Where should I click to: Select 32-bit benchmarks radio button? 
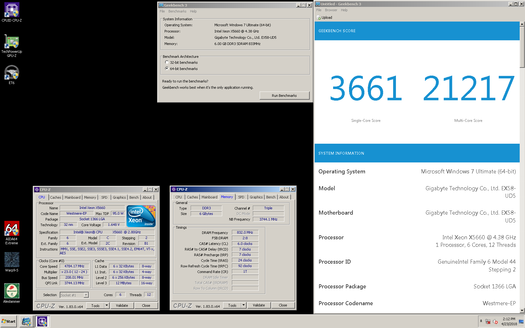167,62
